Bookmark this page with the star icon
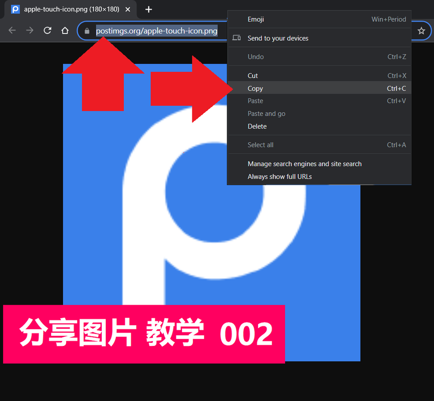434x401 pixels. (x=421, y=31)
